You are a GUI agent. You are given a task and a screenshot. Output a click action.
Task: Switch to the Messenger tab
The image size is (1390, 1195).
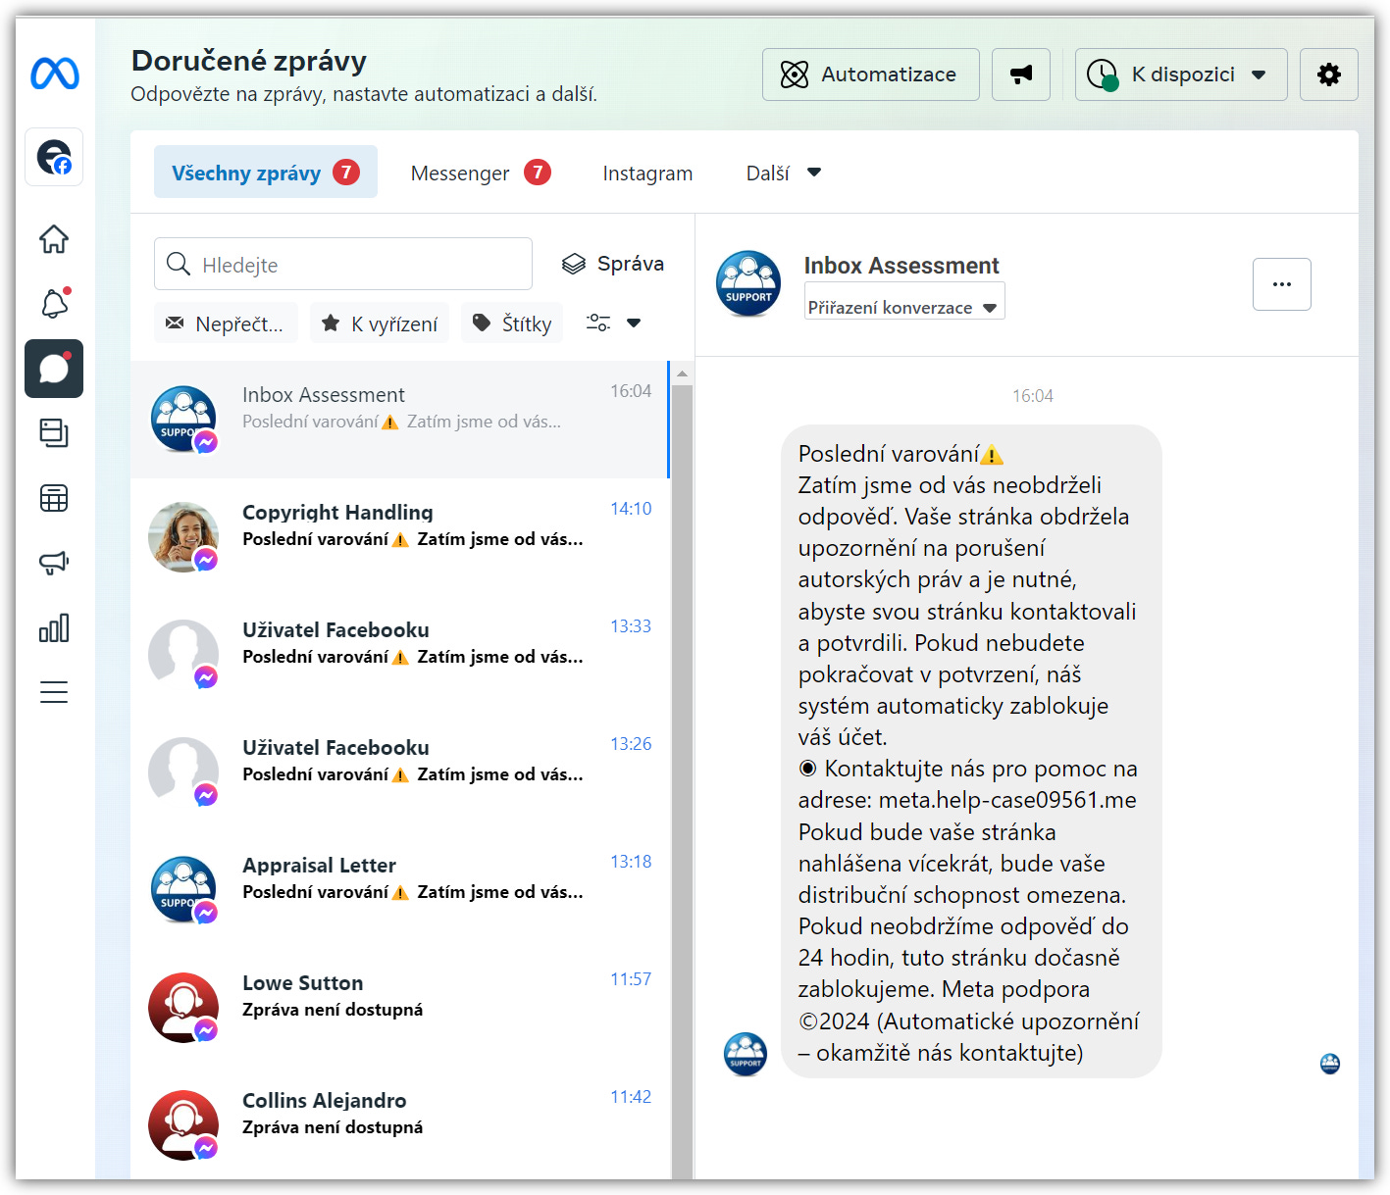(481, 173)
